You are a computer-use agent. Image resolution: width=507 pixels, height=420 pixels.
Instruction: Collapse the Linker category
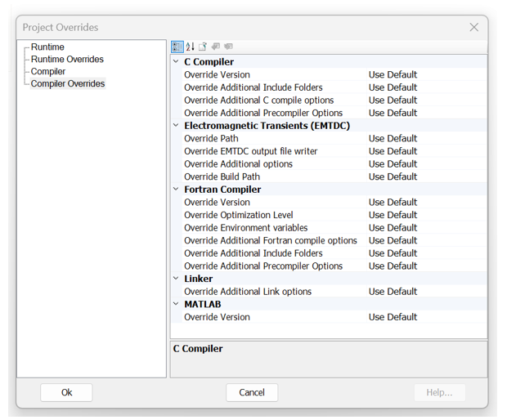point(176,279)
